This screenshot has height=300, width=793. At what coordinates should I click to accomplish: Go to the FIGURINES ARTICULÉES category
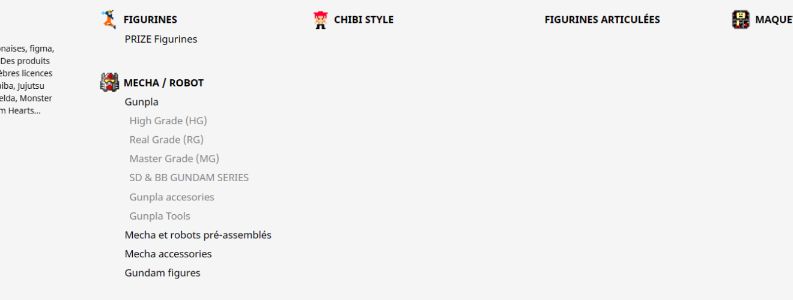[x=602, y=20]
